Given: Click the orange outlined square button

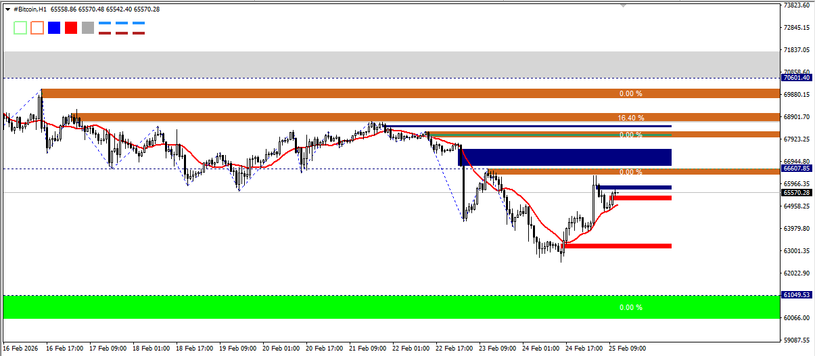Looking at the screenshot, I should pos(37,28).
